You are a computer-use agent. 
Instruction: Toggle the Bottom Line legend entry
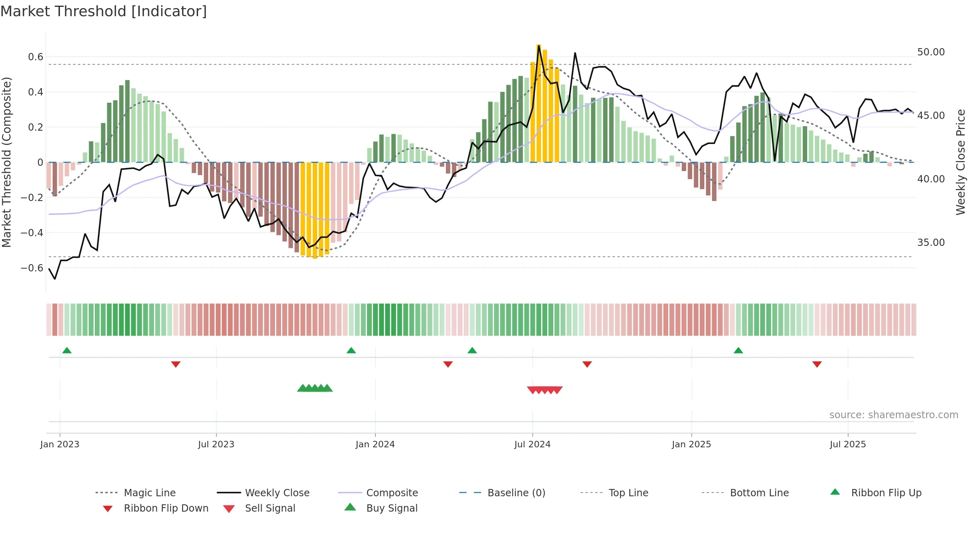745,493
